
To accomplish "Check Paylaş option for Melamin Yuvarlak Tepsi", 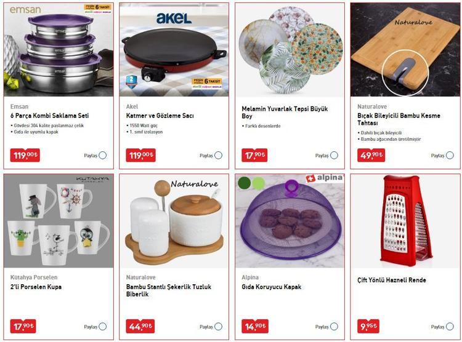I will (x=334, y=156).
